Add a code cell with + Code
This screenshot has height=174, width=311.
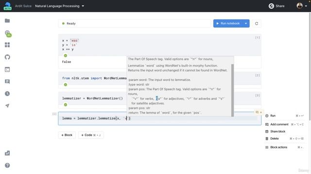point(91,135)
